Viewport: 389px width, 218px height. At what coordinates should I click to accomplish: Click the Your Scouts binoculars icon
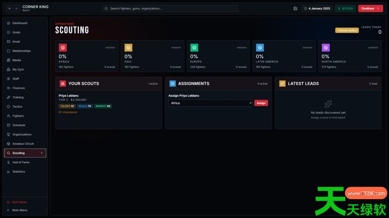(x=63, y=84)
